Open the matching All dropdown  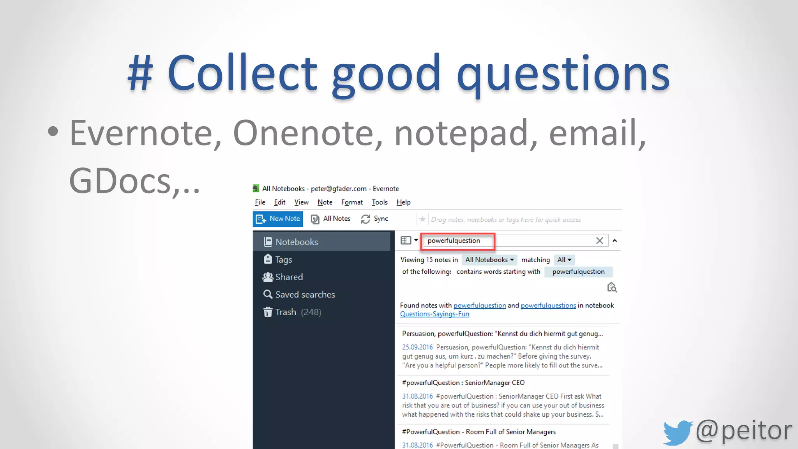pyautogui.click(x=564, y=260)
